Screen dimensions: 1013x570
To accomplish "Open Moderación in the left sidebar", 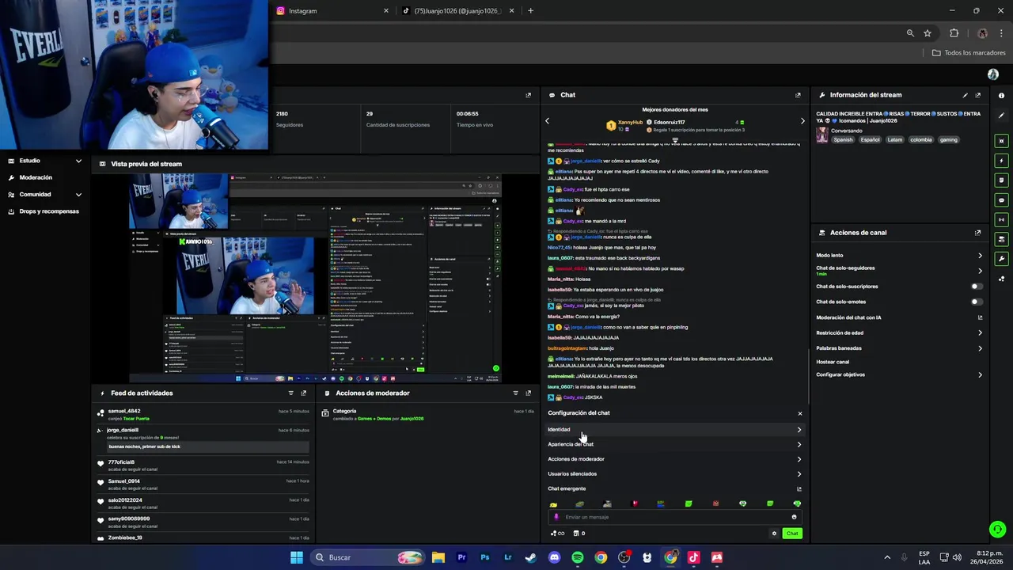I will (x=36, y=177).
